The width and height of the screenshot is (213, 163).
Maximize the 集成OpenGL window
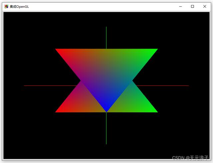pyautogui.click(x=192, y=7)
